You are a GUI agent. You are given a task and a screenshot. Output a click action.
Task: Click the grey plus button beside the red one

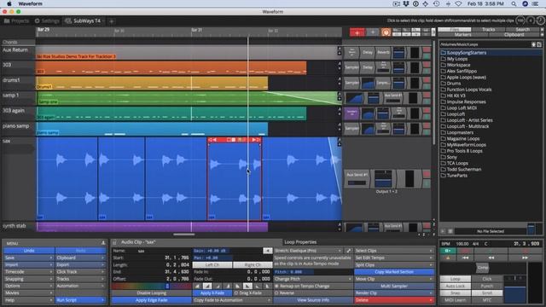pos(372,32)
